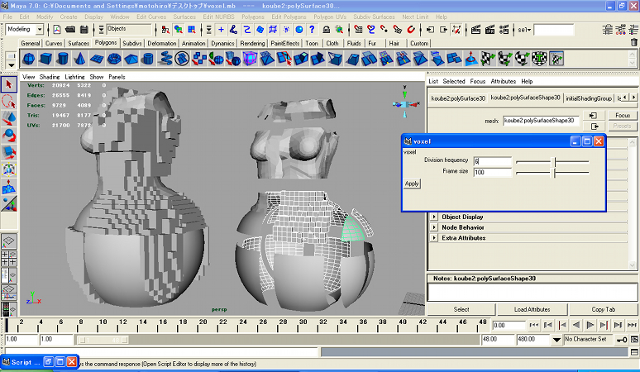
Task: Switch to the Deformation shelf tab
Action: tap(161, 43)
